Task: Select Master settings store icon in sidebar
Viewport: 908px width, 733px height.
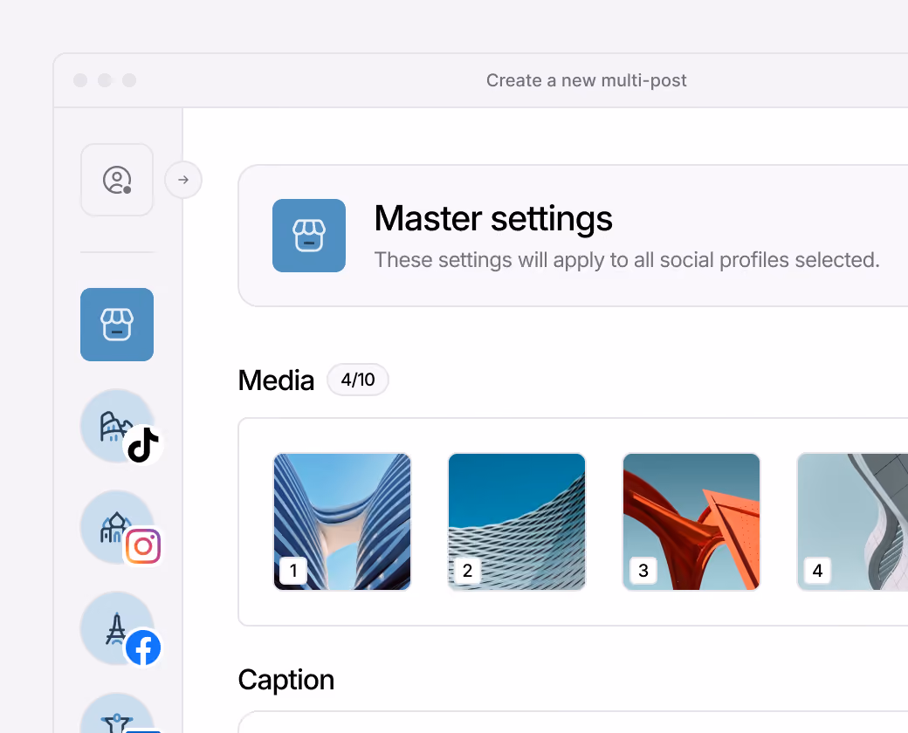Action: (117, 325)
